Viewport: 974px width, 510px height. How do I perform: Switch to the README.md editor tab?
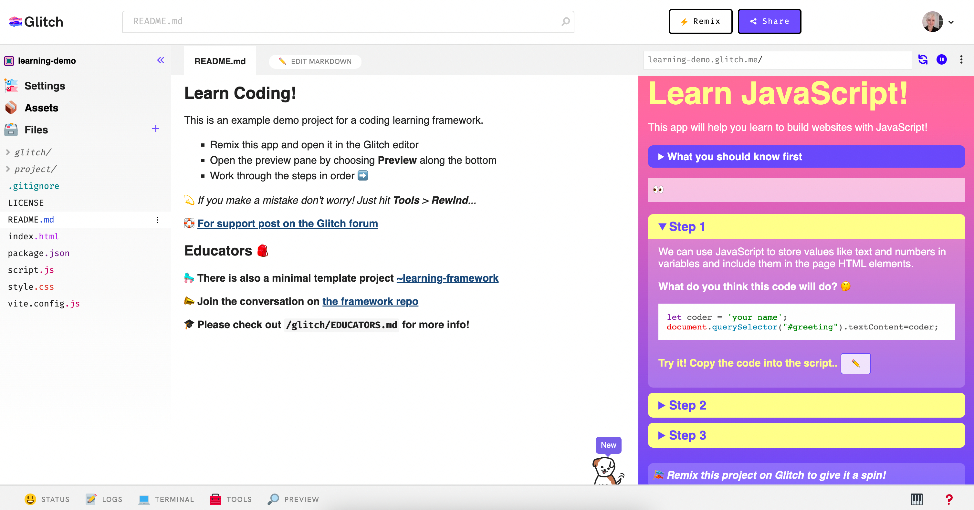[220, 61]
